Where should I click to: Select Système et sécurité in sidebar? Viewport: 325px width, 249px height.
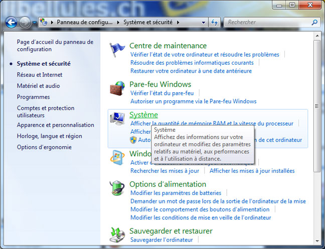[x=44, y=64]
